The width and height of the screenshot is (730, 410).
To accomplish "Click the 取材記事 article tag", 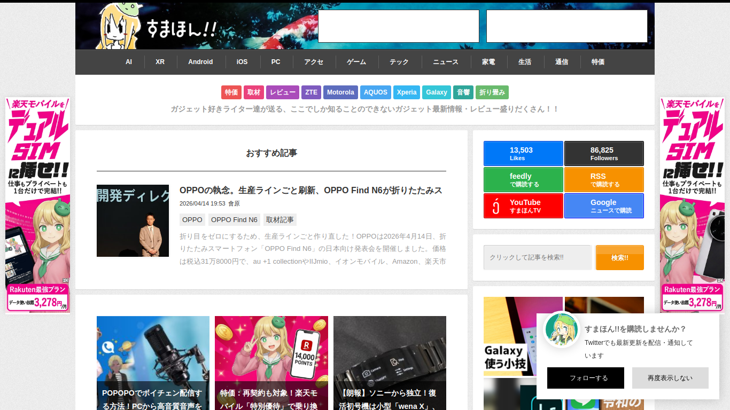I will tap(280, 219).
